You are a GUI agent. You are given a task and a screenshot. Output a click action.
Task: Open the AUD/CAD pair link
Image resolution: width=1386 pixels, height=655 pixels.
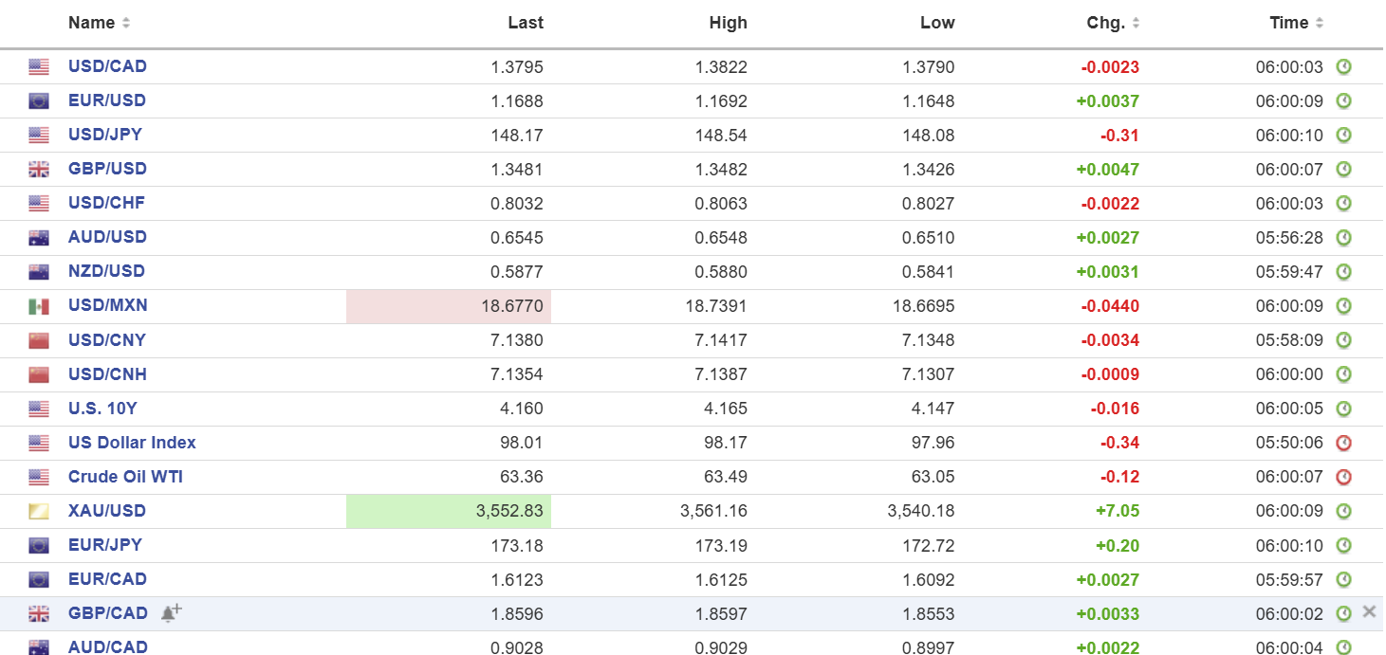[108, 647]
